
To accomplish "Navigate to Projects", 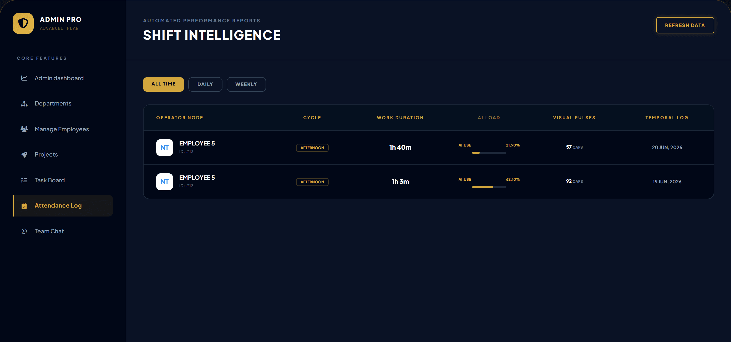I will point(63,155).
